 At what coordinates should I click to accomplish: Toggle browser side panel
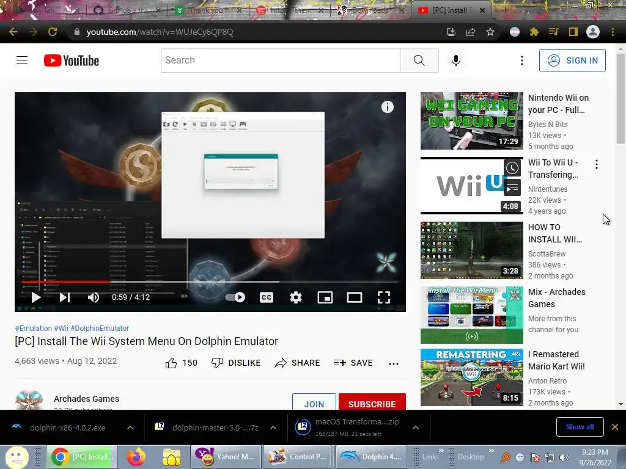[573, 32]
